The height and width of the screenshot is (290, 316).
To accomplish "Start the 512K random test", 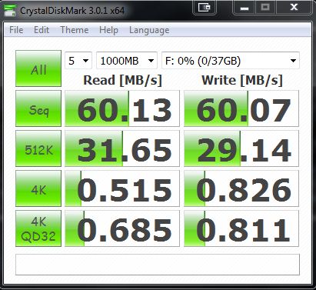I will point(38,148).
